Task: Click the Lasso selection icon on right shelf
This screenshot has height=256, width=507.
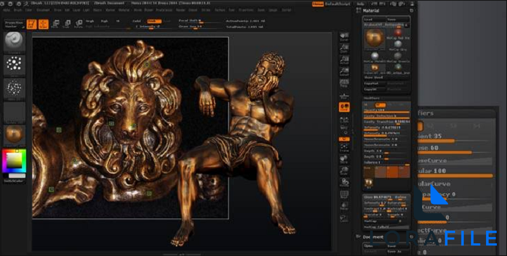Action: (x=344, y=218)
